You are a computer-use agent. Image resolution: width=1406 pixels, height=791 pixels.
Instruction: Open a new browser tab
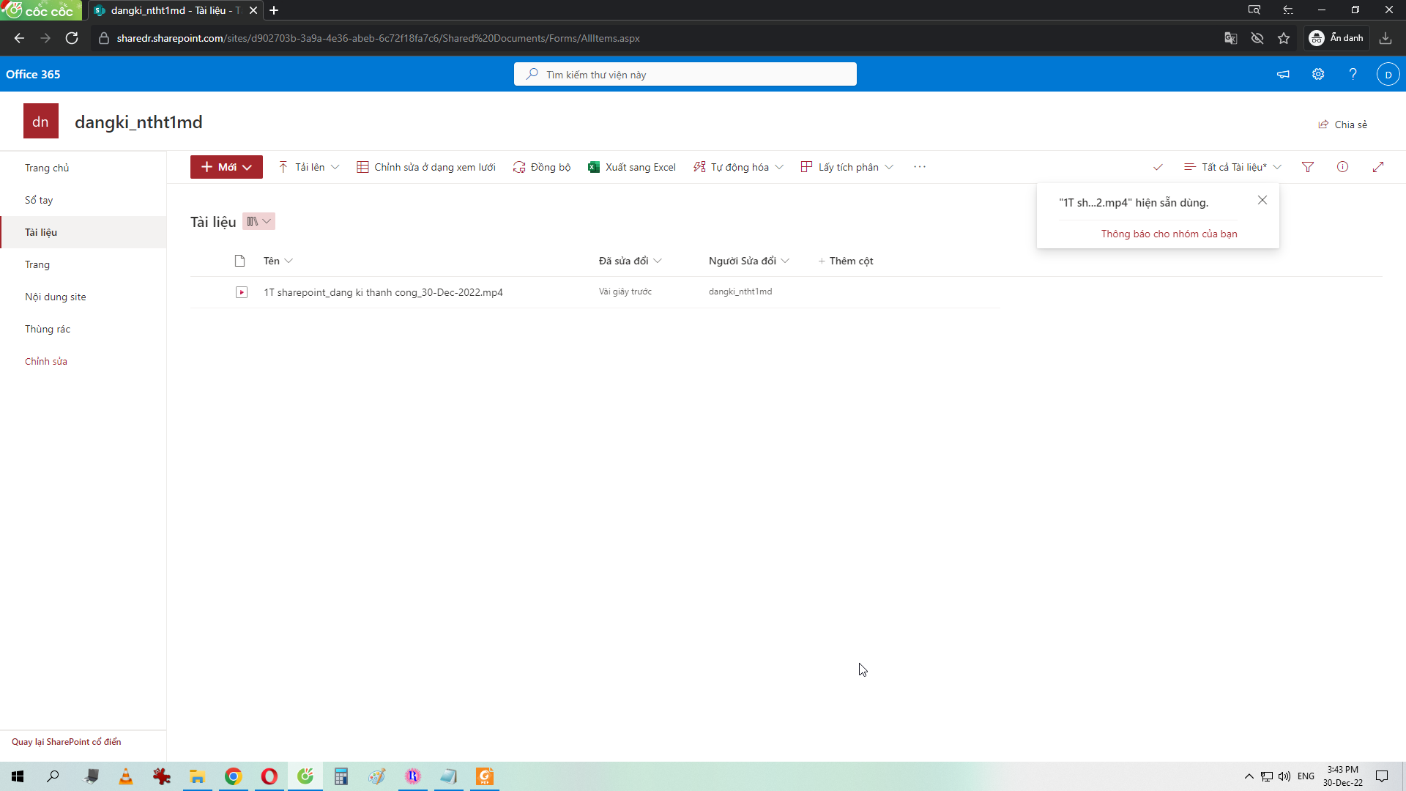point(274,10)
